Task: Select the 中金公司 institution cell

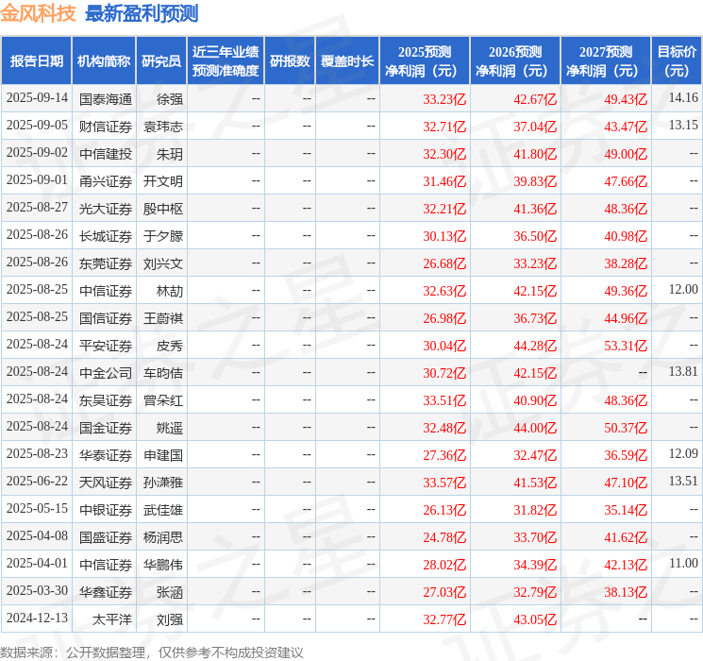Action: [x=106, y=373]
